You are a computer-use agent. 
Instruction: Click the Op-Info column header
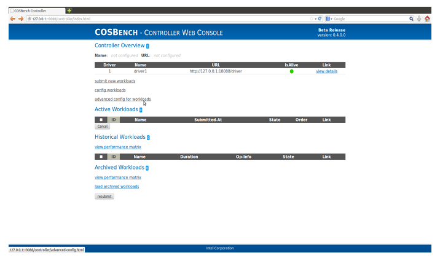point(243,157)
